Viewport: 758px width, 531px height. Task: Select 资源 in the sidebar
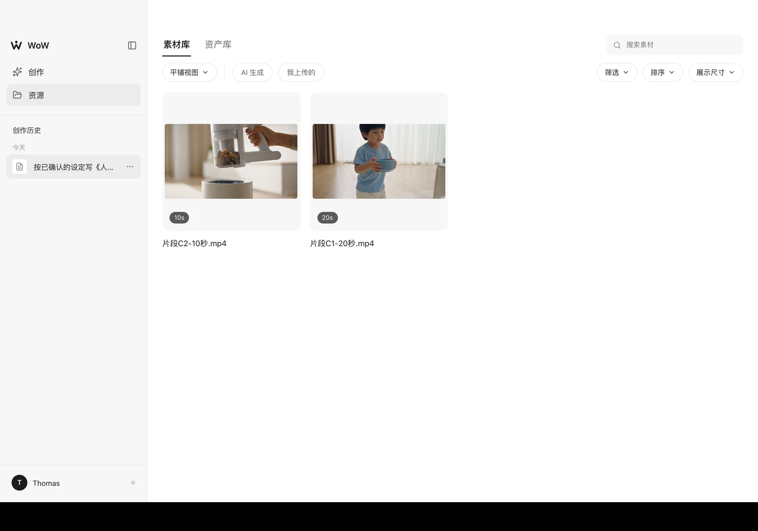pos(74,95)
